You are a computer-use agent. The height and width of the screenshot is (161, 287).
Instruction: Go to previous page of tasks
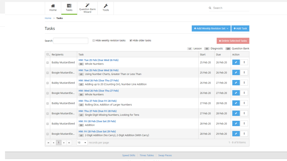(x=54, y=143)
